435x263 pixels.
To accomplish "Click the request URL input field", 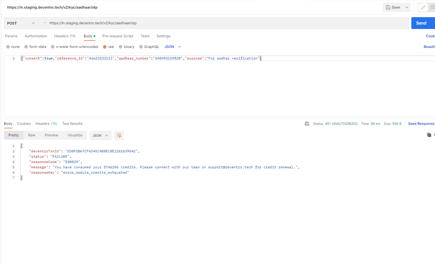I will coord(223,23).
